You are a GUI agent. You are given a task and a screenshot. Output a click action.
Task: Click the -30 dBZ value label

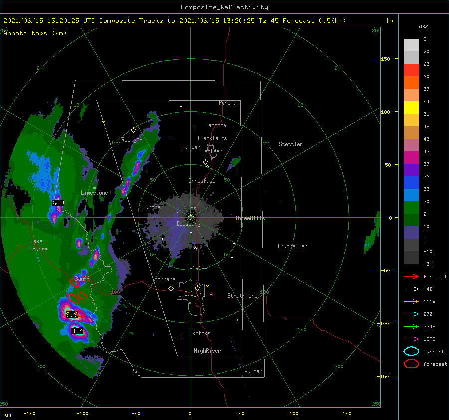428,264
